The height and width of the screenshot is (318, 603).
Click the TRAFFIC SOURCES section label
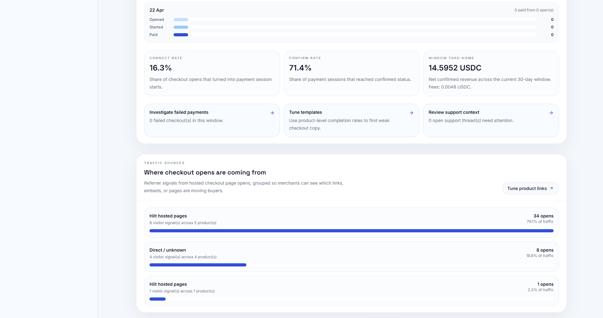click(164, 163)
